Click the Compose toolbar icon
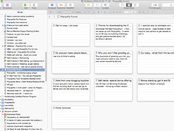 click(x=52, y=5)
